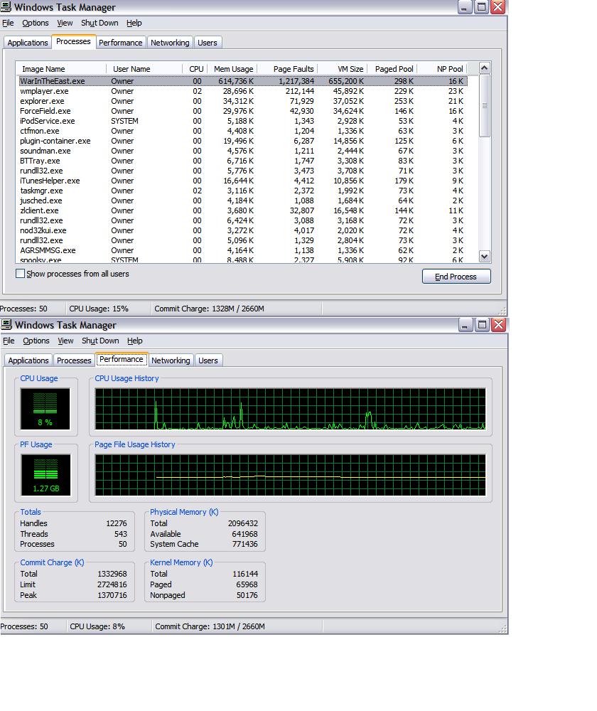Select the WarInTheEast.exe process row
The height and width of the screenshot is (711, 597).
click(243, 81)
